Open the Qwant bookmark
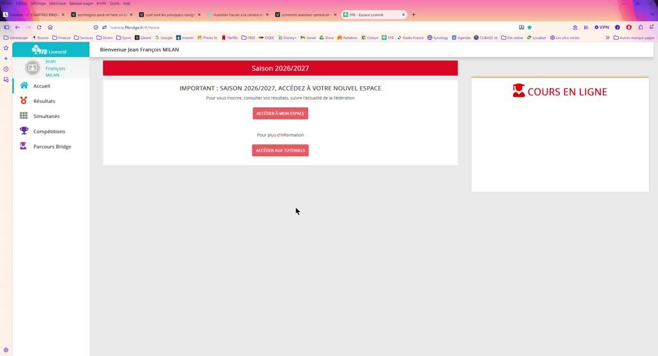Viewport: 658px width, 356px height. point(143,38)
